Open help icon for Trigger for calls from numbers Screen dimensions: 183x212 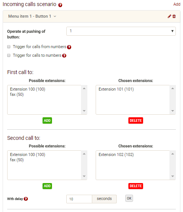coord(69,47)
